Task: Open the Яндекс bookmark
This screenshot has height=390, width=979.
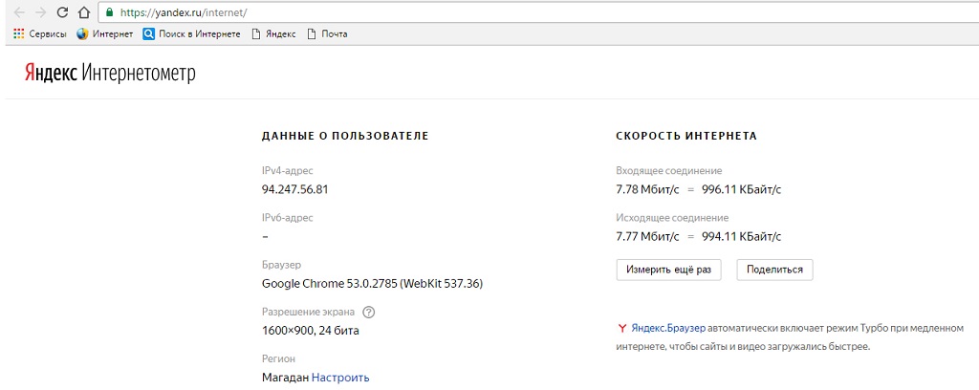Action: (273, 34)
